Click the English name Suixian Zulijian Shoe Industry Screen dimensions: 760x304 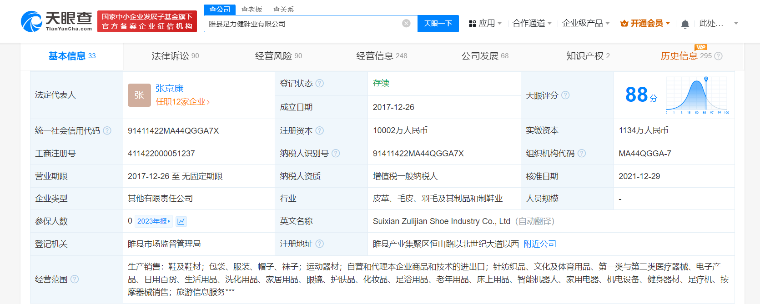pyautogui.click(x=442, y=221)
